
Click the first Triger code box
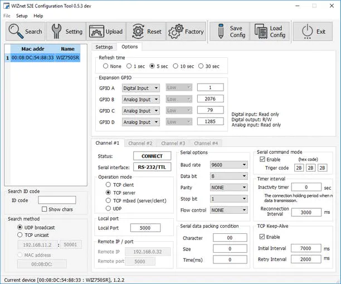(299, 168)
